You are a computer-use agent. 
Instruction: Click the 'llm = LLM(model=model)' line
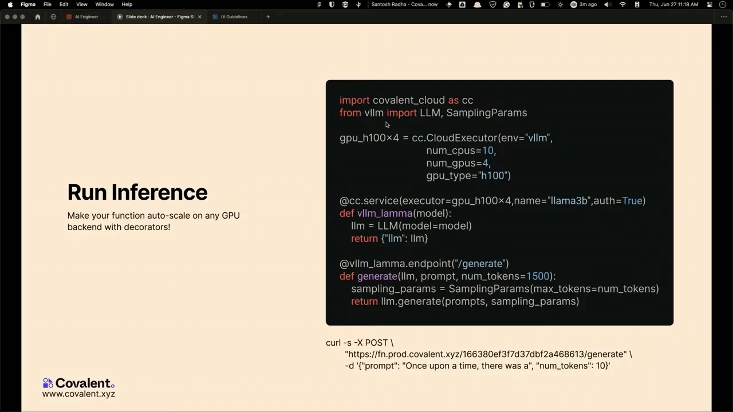click(x=411, y=226)
